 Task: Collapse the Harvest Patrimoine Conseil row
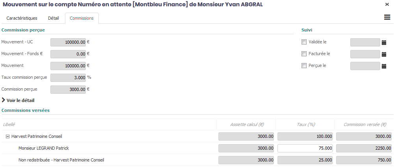tap(8, 137)
